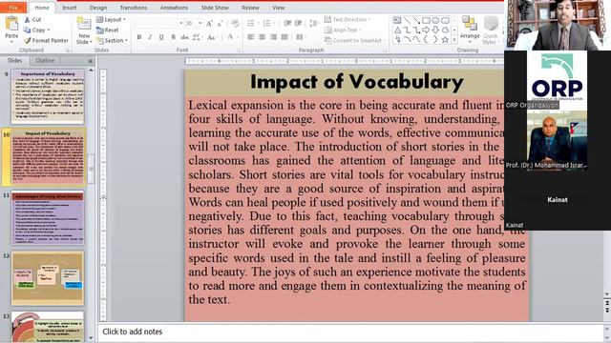
Task: Open the Section dropdown
Action: click(x=113, y=40)
